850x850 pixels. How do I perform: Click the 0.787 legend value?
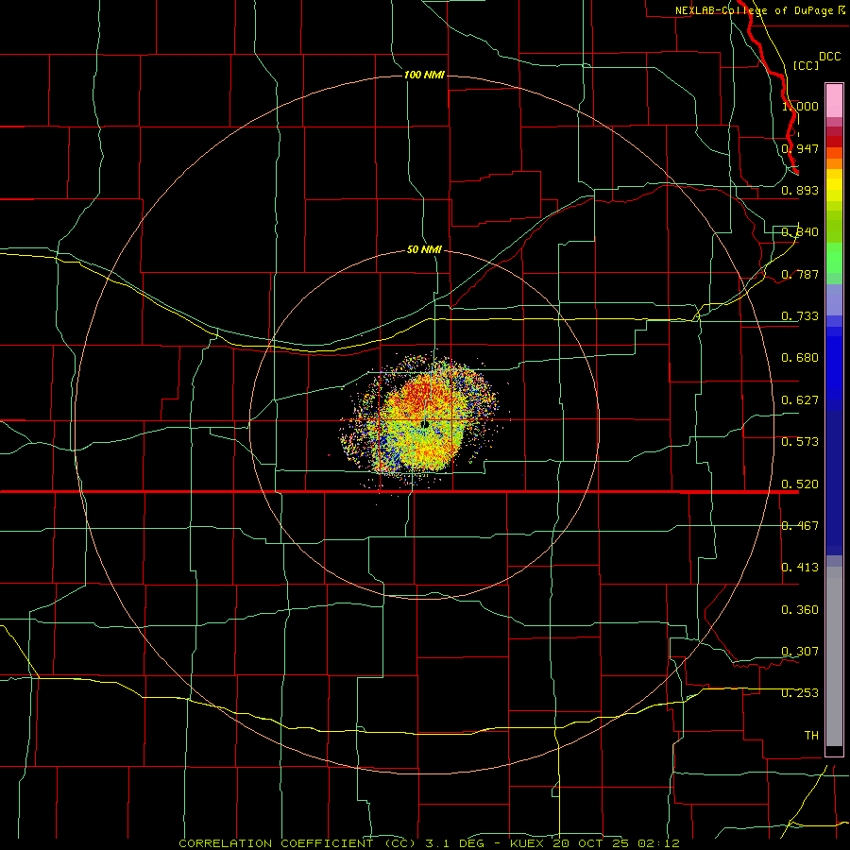coord(800,274)
